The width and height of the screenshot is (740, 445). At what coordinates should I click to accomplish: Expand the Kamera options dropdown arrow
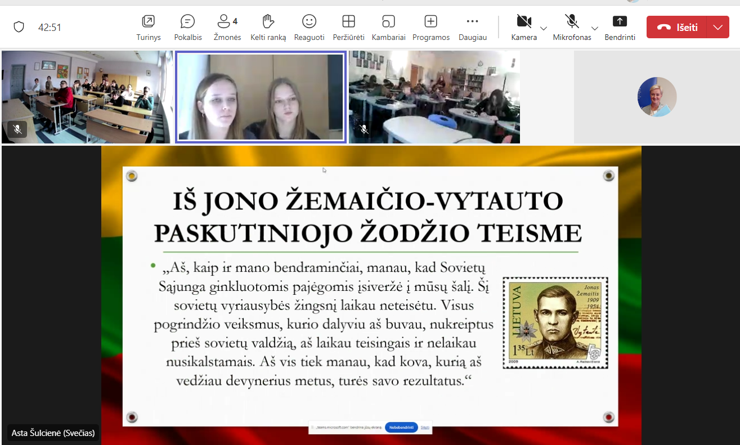coord(544,28)
